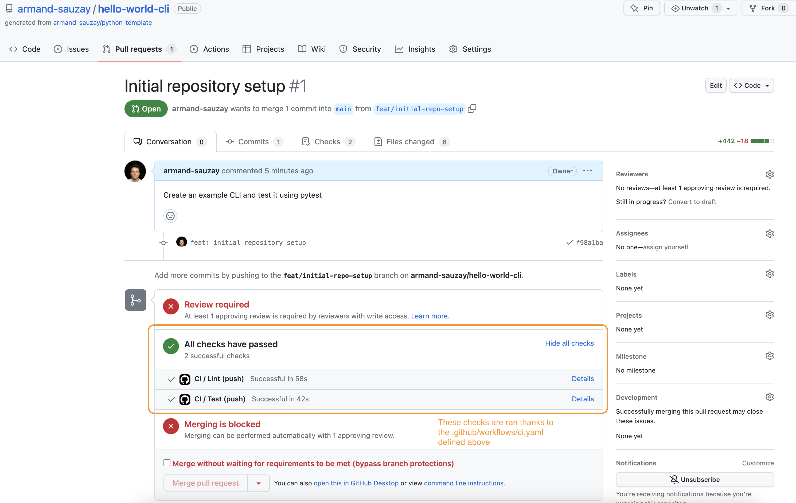This screenshot has width=796, height=503.
Task: Open the armand-sauzay/python-template link
Action: click(103, 22)
